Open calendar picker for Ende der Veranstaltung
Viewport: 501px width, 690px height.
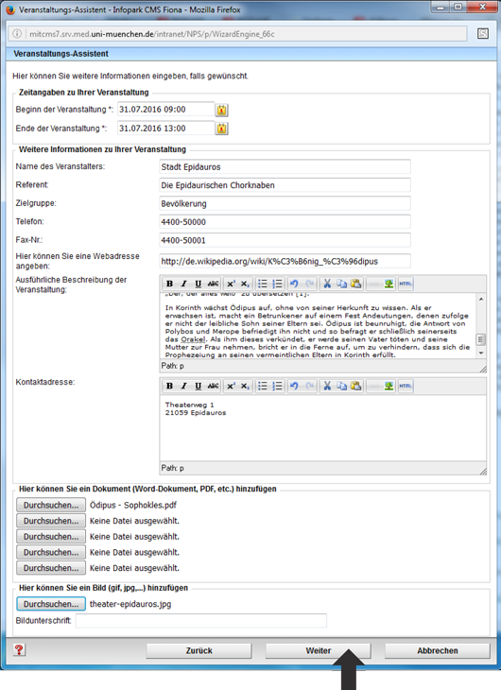click(221, 129)
